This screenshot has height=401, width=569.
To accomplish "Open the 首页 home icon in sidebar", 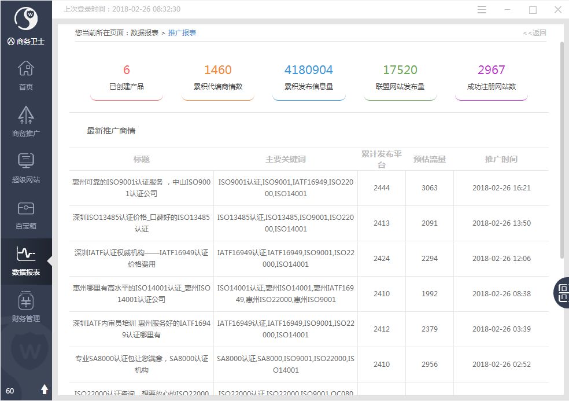I will 26,73.
